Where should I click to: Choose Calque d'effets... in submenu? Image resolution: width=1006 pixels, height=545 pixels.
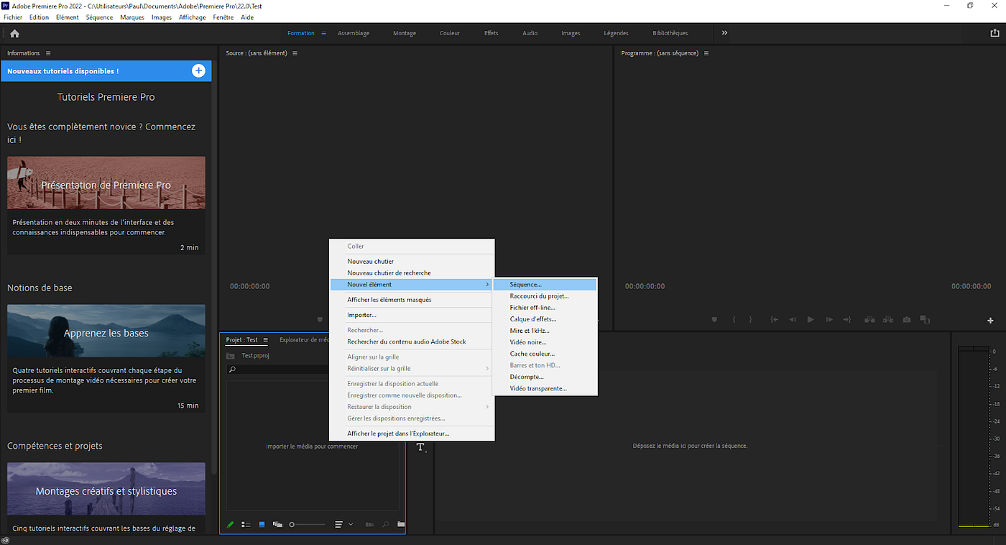pos(545,319)
